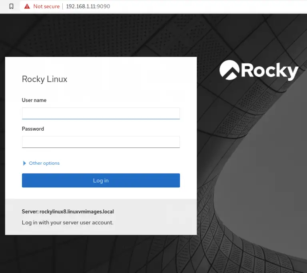Focus the User name input field
This screenshot has height=273, width=307.
pyautogui.click(x=101, y=113)
